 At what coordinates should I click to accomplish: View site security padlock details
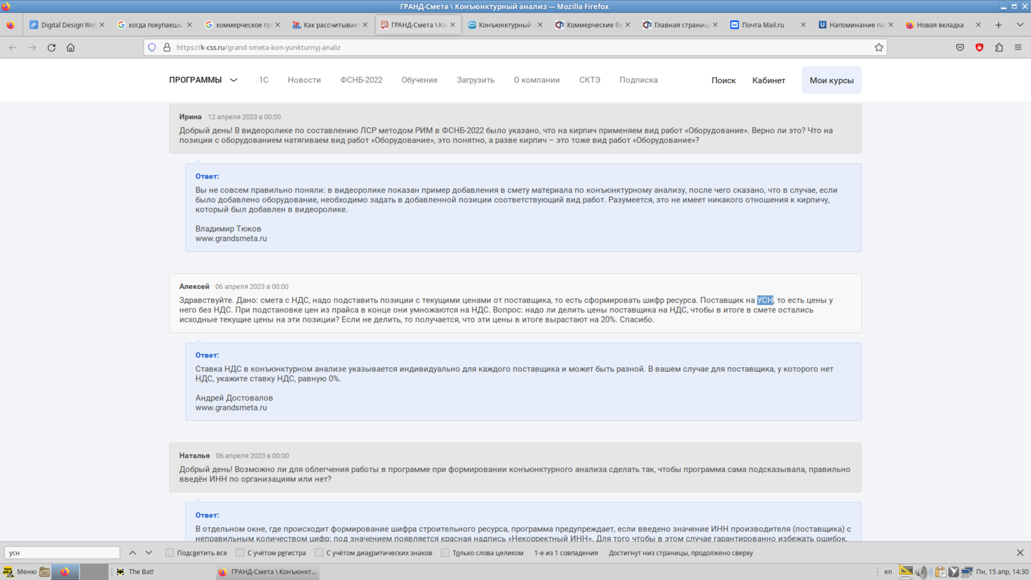point(166,47)
